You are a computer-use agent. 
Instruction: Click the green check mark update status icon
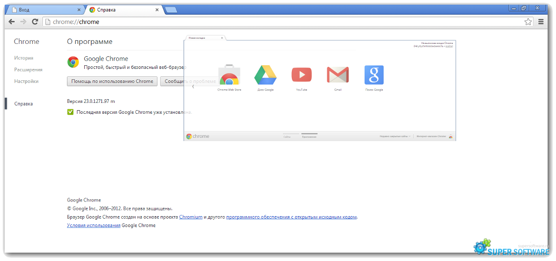70,112
